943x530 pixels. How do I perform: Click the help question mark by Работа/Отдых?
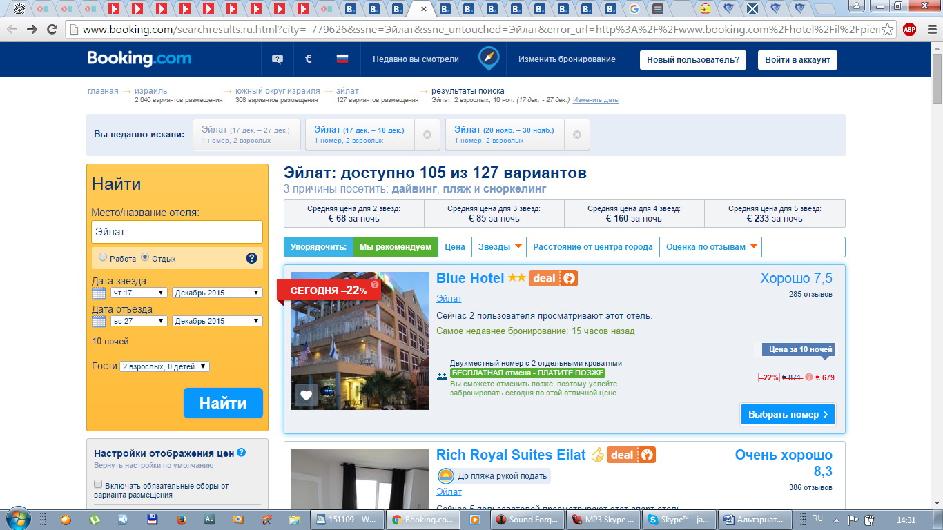coord(251,259)
